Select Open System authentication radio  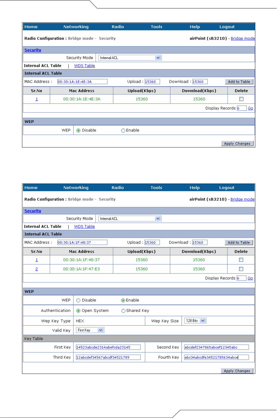pyautogui.click(x=79, y=311)
